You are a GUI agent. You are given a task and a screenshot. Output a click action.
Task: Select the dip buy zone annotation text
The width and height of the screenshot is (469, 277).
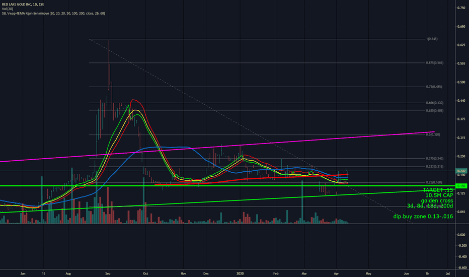pyautogui.click(x=423, y=216)
